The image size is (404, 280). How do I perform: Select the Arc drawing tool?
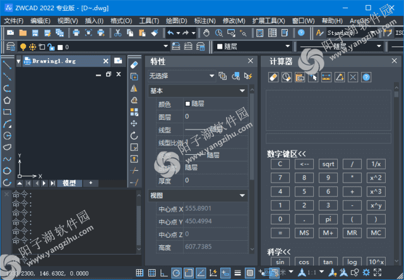pos(7,124)
